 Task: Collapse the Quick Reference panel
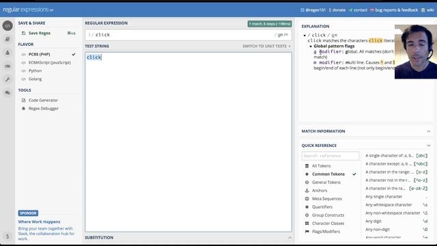(x=429, y=146)
